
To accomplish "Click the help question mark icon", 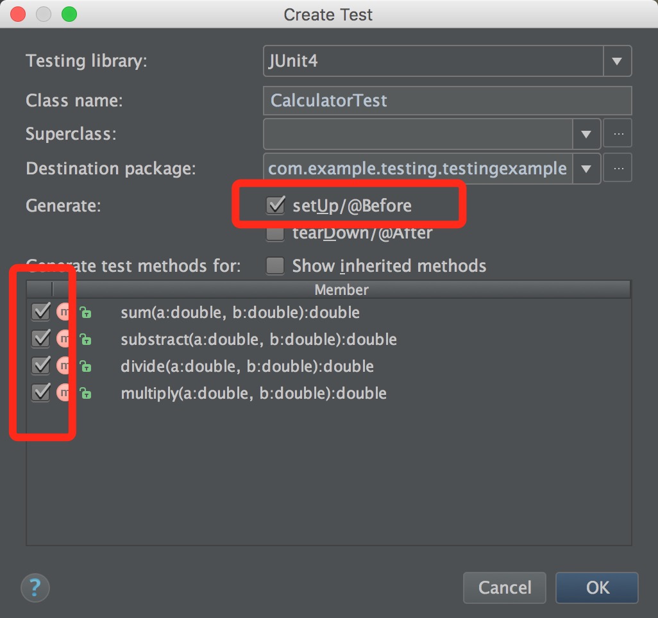I will pyautogui.click(x=35, y=587).
